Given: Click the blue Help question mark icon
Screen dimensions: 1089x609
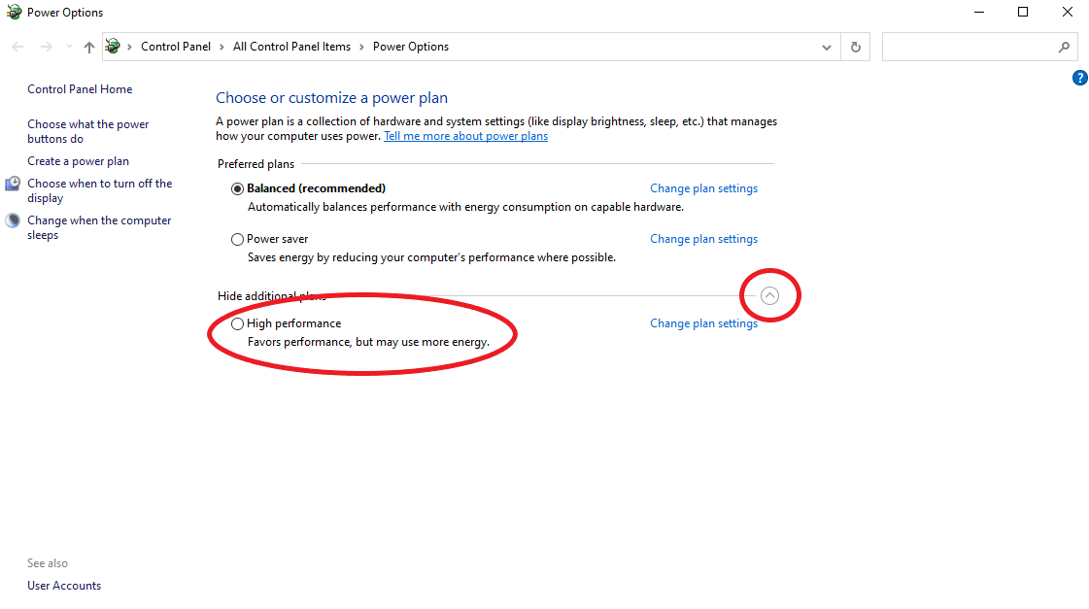Looking at the screenshot, I should pyautogui.click(x=1079, y=78).
